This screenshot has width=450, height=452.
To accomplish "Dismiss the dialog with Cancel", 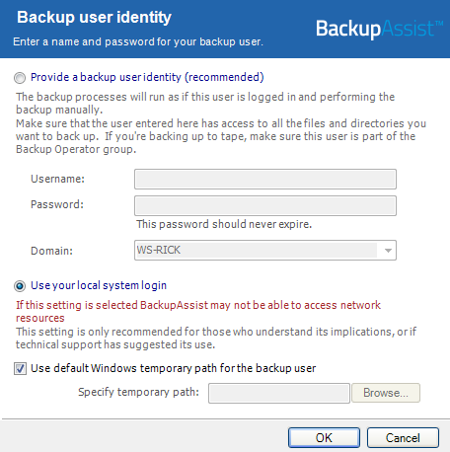I will (x=403, y=438).
